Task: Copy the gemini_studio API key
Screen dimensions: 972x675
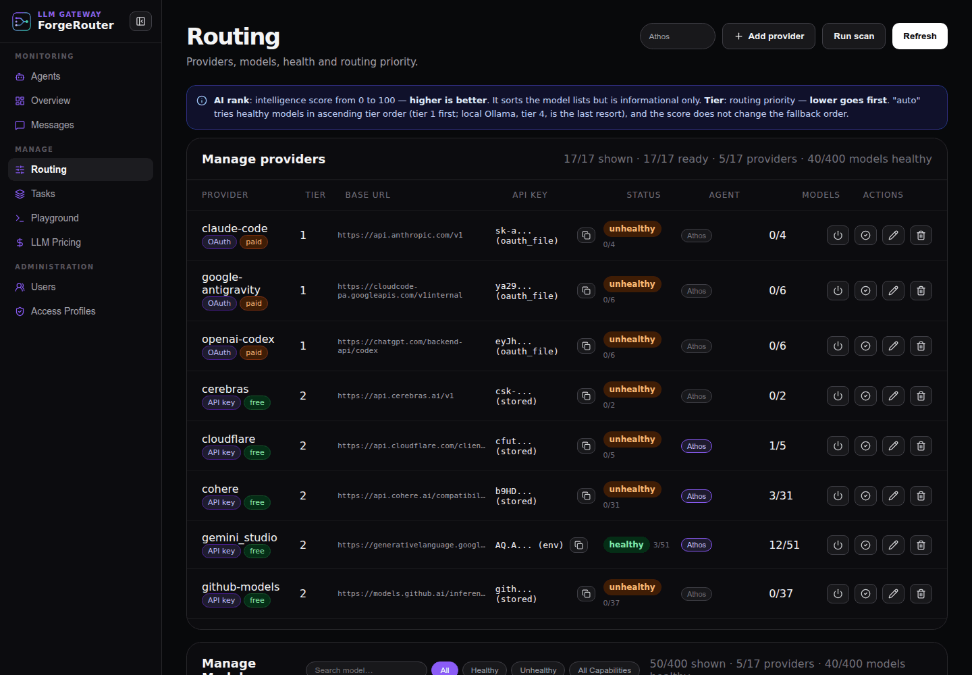Action: 578,545
